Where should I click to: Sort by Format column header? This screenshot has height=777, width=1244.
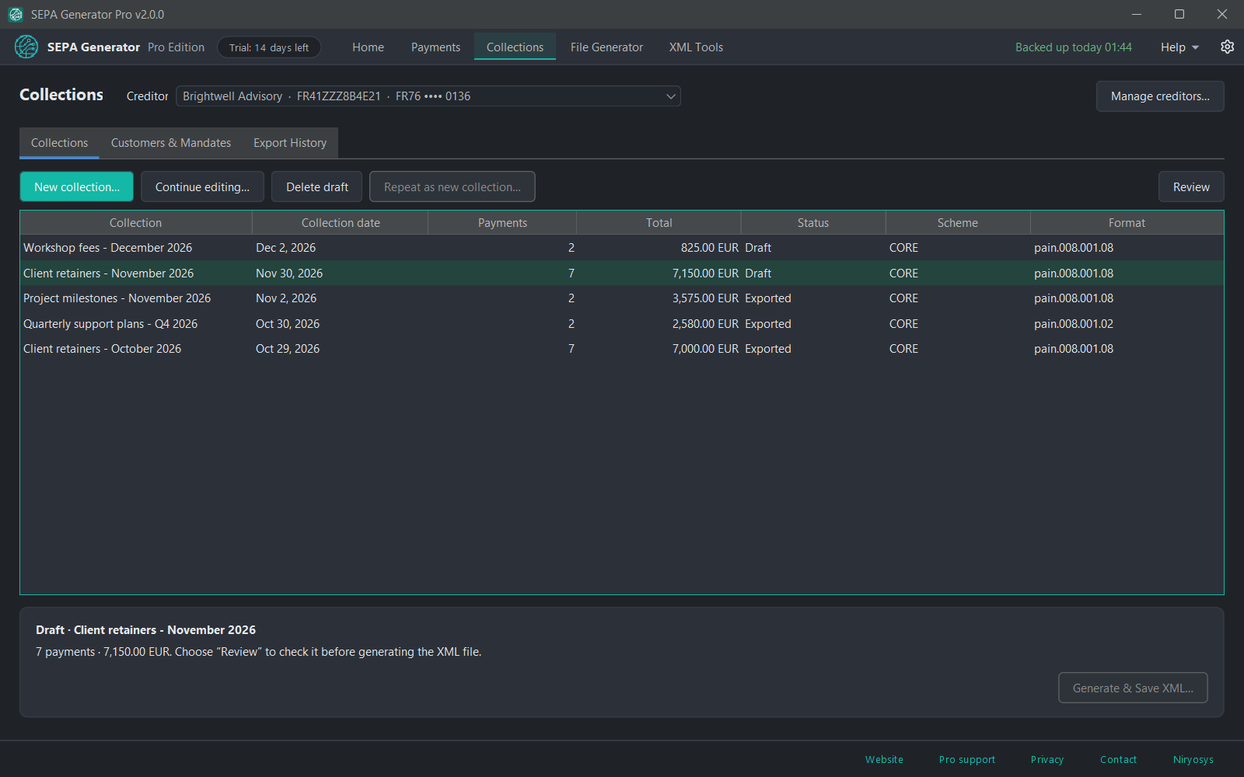(1127, 223)
